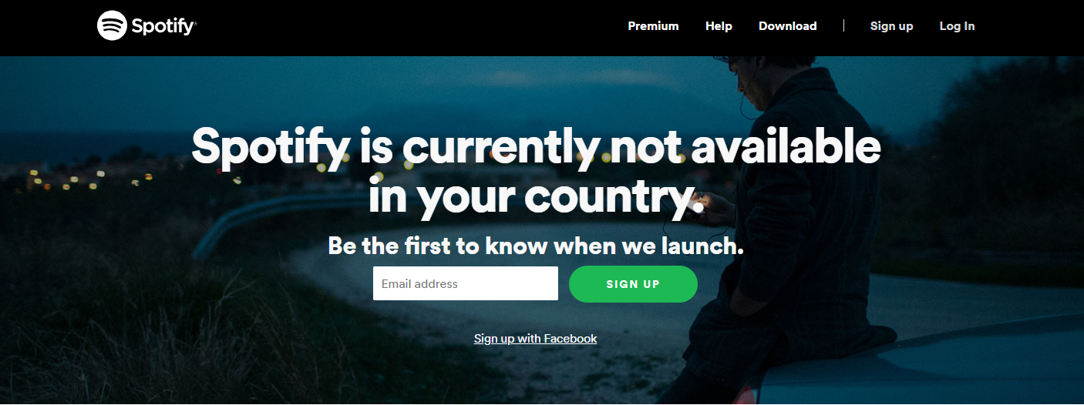Open the Log In page

click(957, 26)
